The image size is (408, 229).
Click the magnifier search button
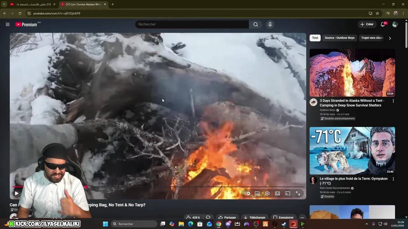(256, 24)
